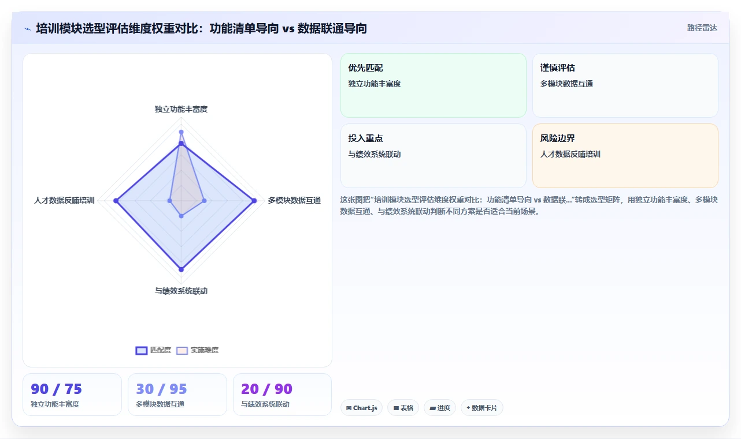Image resolution: width=741 pixels, height=439 pixels.
Task: Click the 数据卡片 tag chip
Action: (481, 408)
